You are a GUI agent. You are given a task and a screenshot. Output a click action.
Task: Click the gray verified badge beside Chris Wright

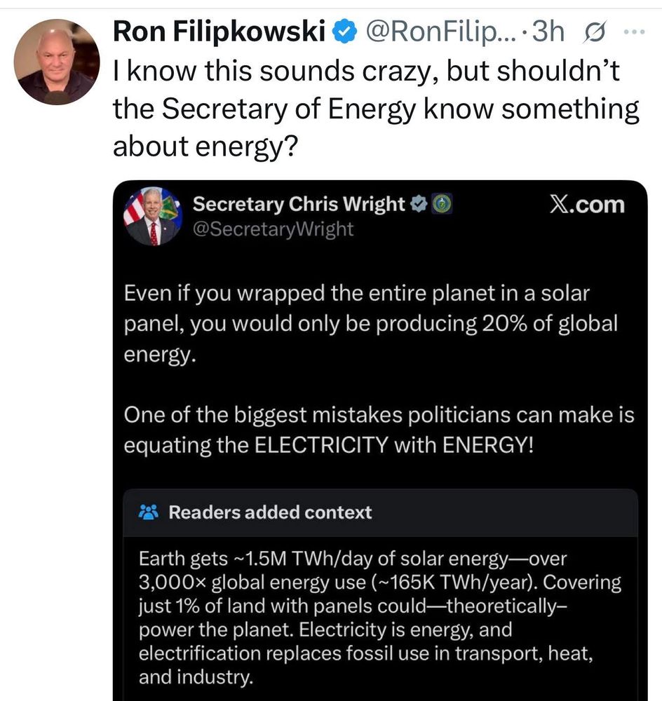(x=419, y=204)
